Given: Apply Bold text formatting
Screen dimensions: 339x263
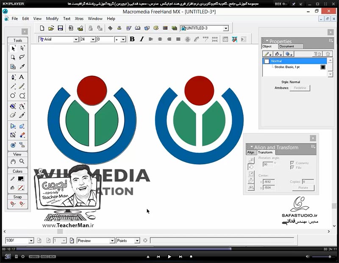Looking at the screenshot, I should (x=132, y=39).
